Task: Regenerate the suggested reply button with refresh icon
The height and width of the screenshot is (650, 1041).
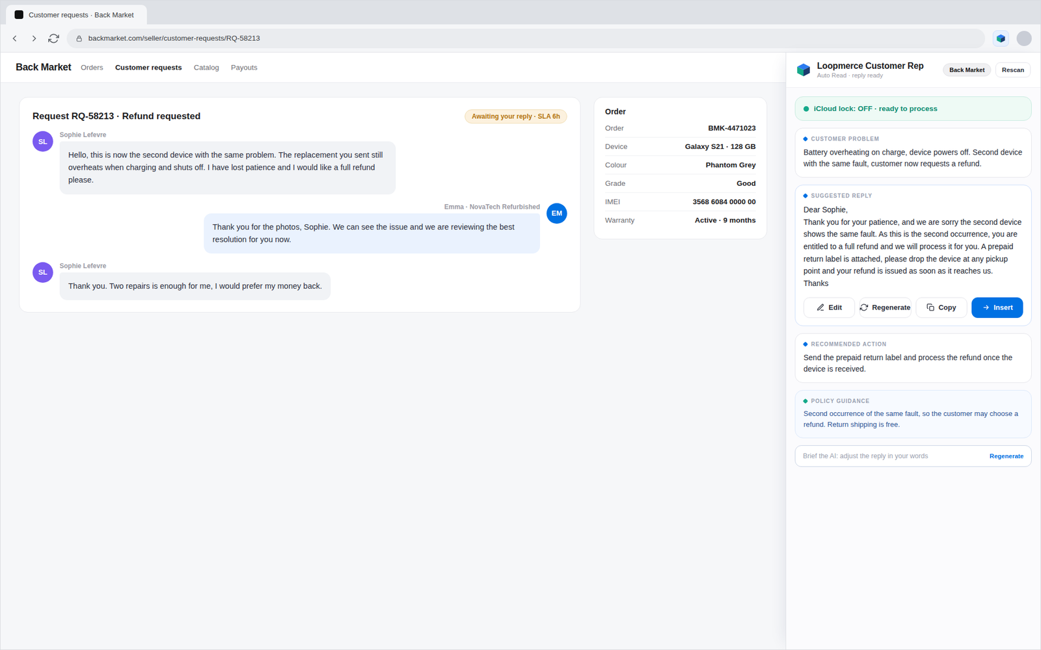Action: point(885,307)
